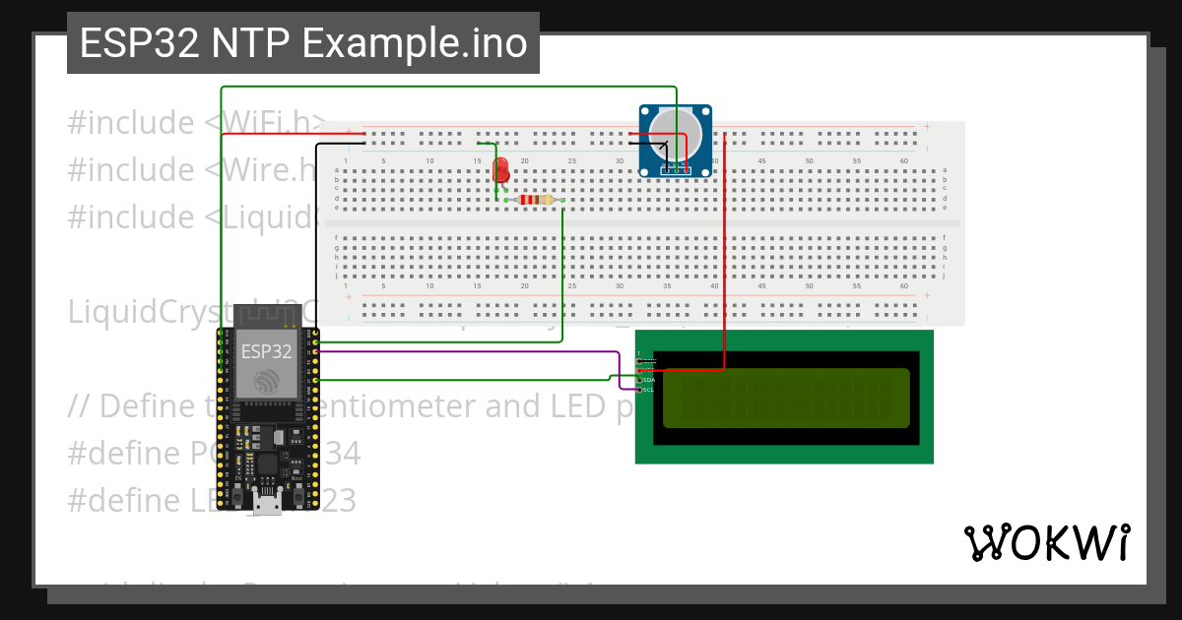The width and height of the screenshot is (1182, 620).
Task: Click the SCL pin on the LCD
Action: point(639,389)
